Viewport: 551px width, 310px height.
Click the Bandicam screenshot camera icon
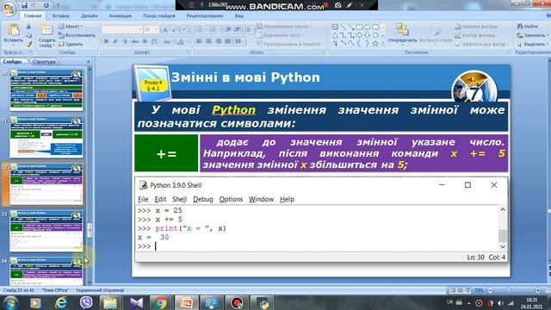338,5
